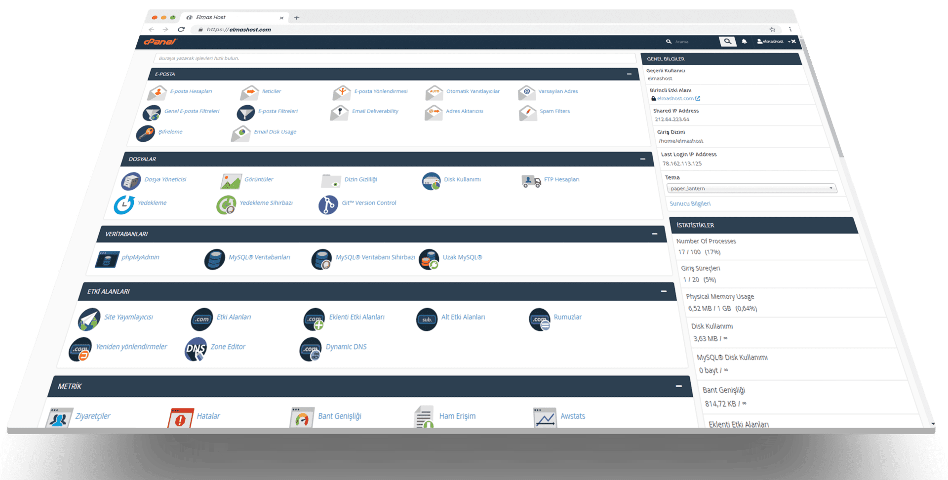
Task: Click the Hatalar errors icon
Action: 181,419
